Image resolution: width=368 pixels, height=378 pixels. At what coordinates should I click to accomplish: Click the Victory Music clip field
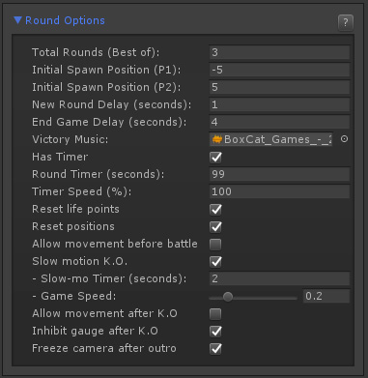click(271, 139)
